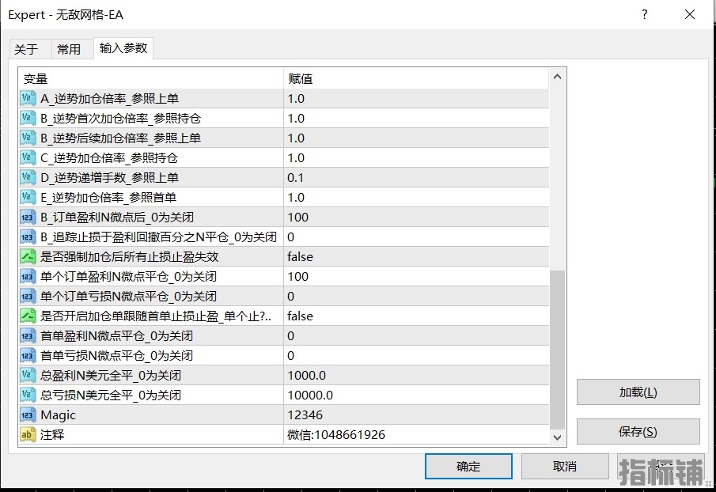
Task: Select the D_逆势递增手数_参照上单 label
Action: coord(109,178)
